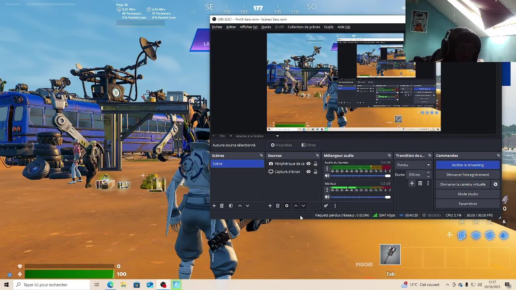Adjust Mic/Aux volume slider

361,197
